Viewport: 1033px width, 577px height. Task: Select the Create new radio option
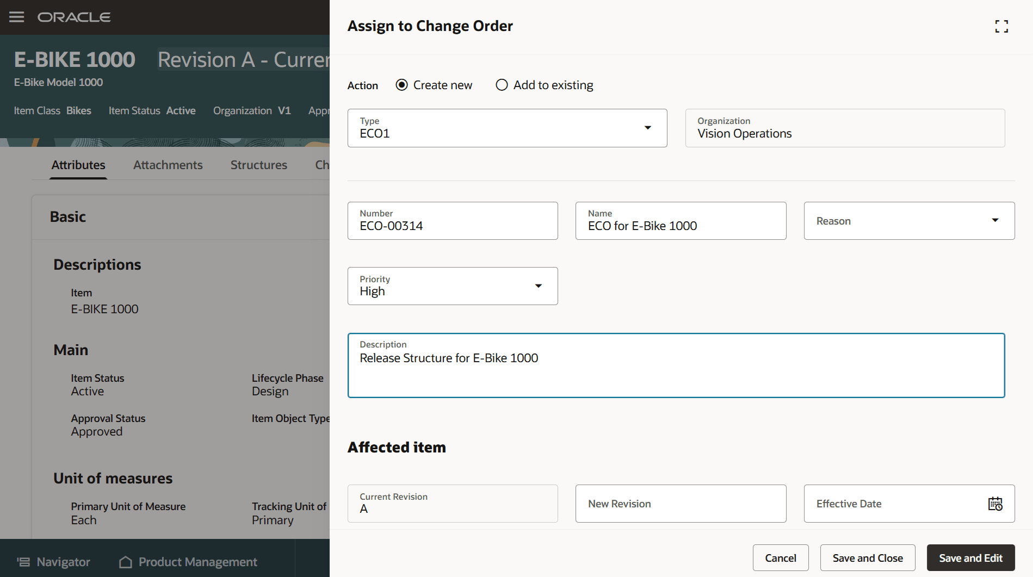tap(401, 85)
